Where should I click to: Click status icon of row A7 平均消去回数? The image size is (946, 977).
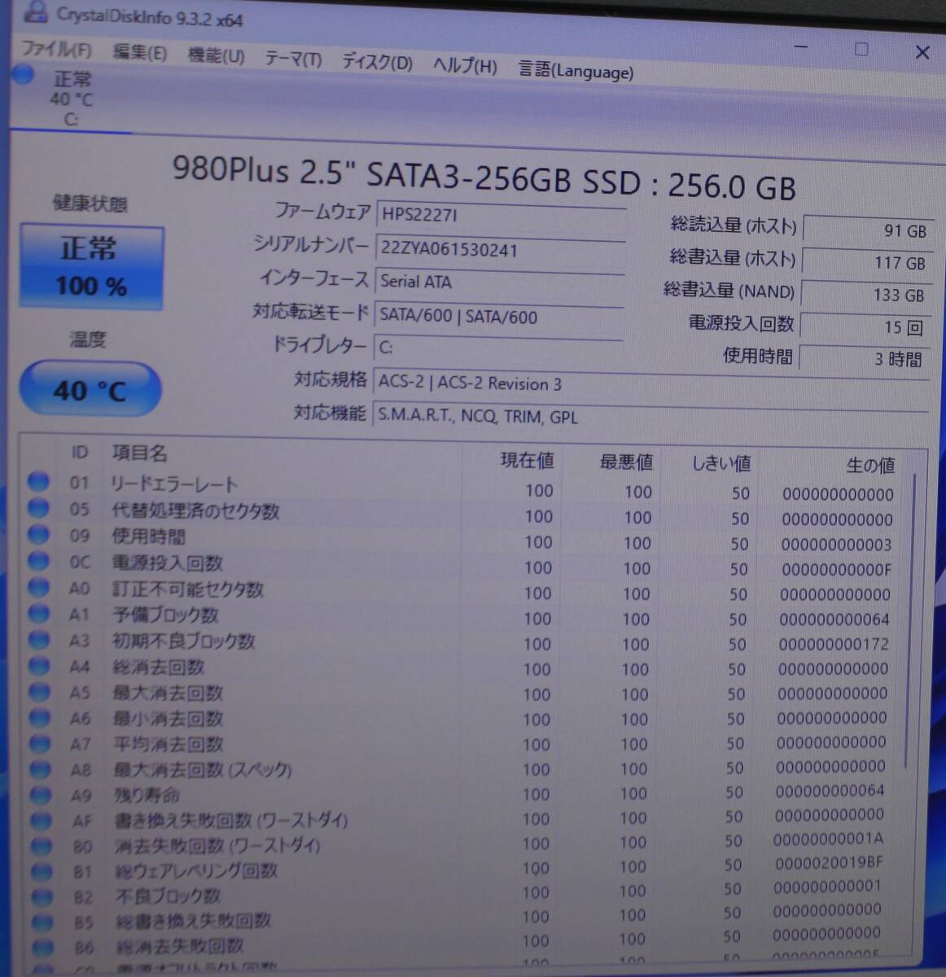pos(39,743)
